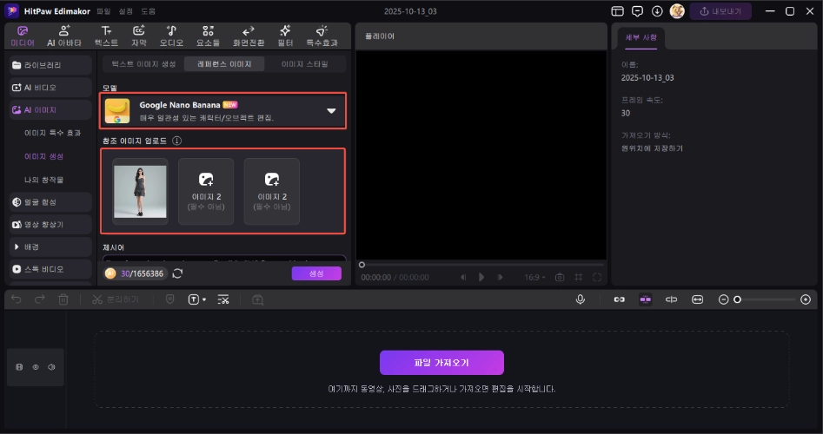Select the uploaded woman reference thumbnail
The height and width of the screenshot is (434, 823).
tap(140, 191)
